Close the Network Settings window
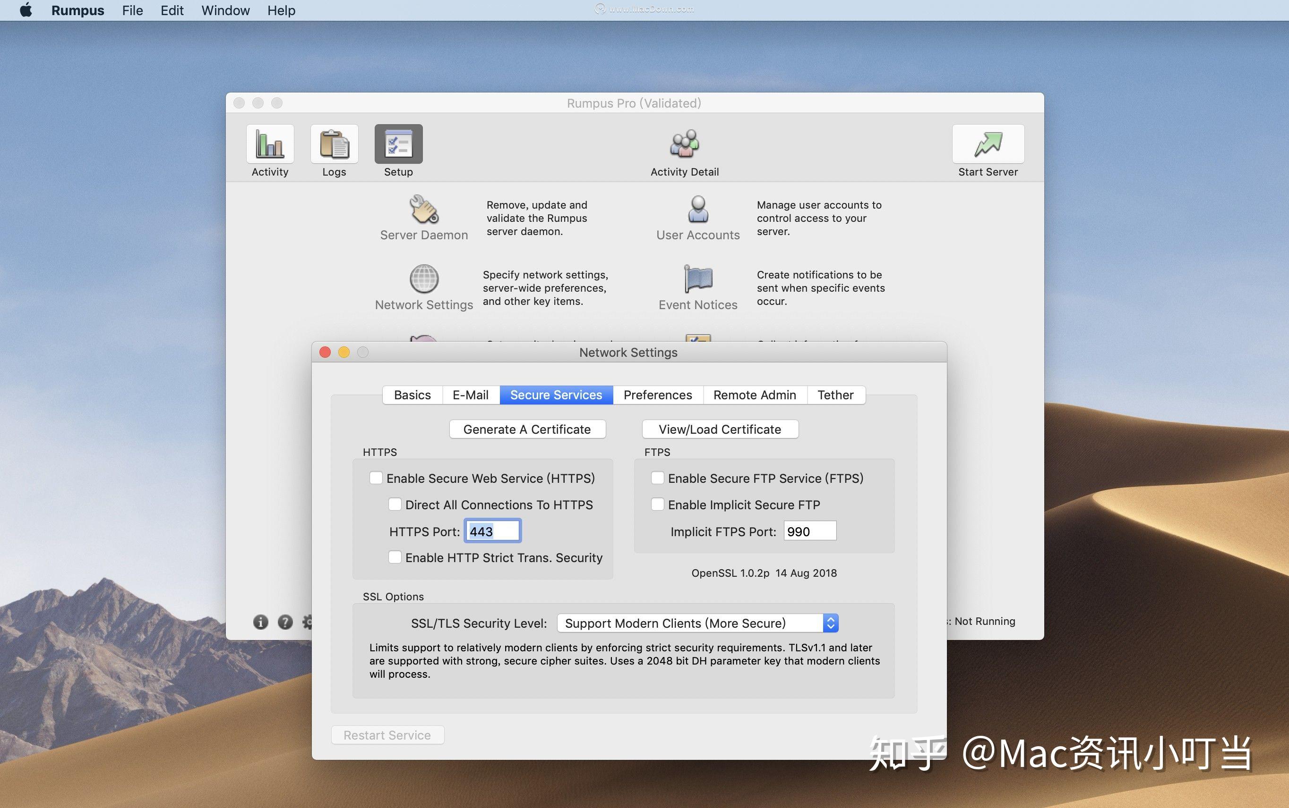 click(x=325, y=352)
